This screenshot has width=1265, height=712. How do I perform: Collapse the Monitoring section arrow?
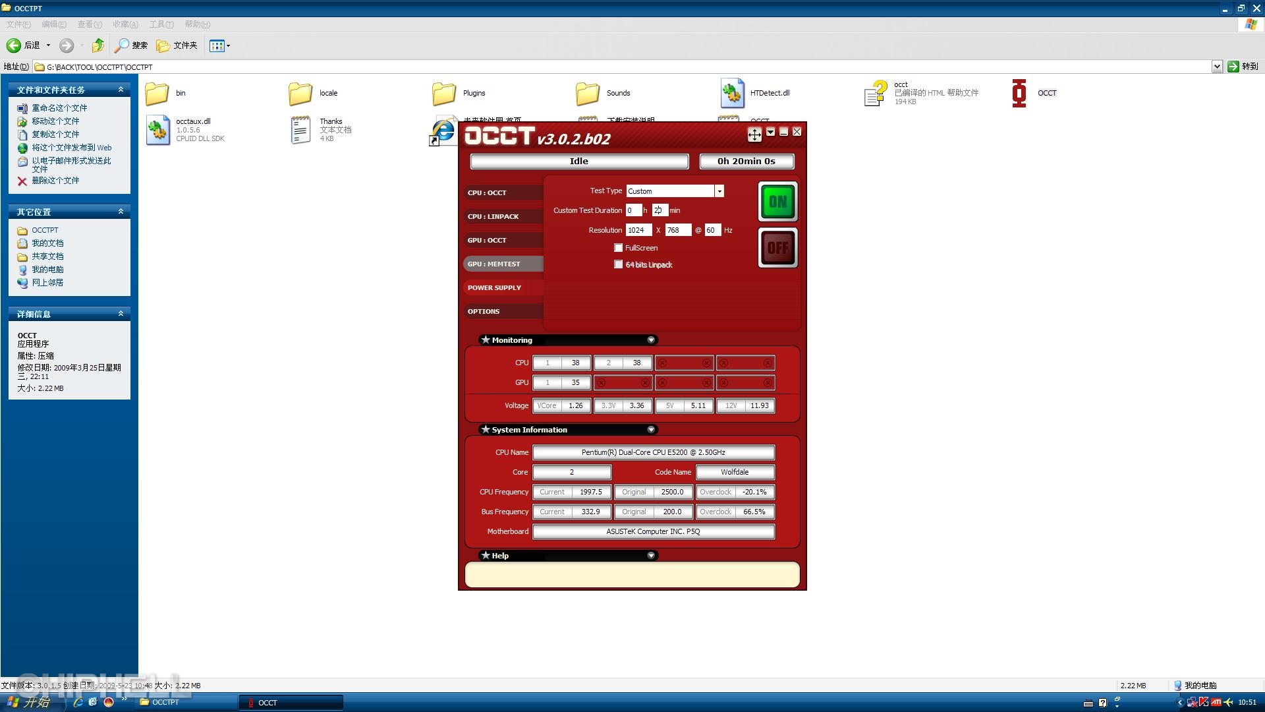coord(651,340)
